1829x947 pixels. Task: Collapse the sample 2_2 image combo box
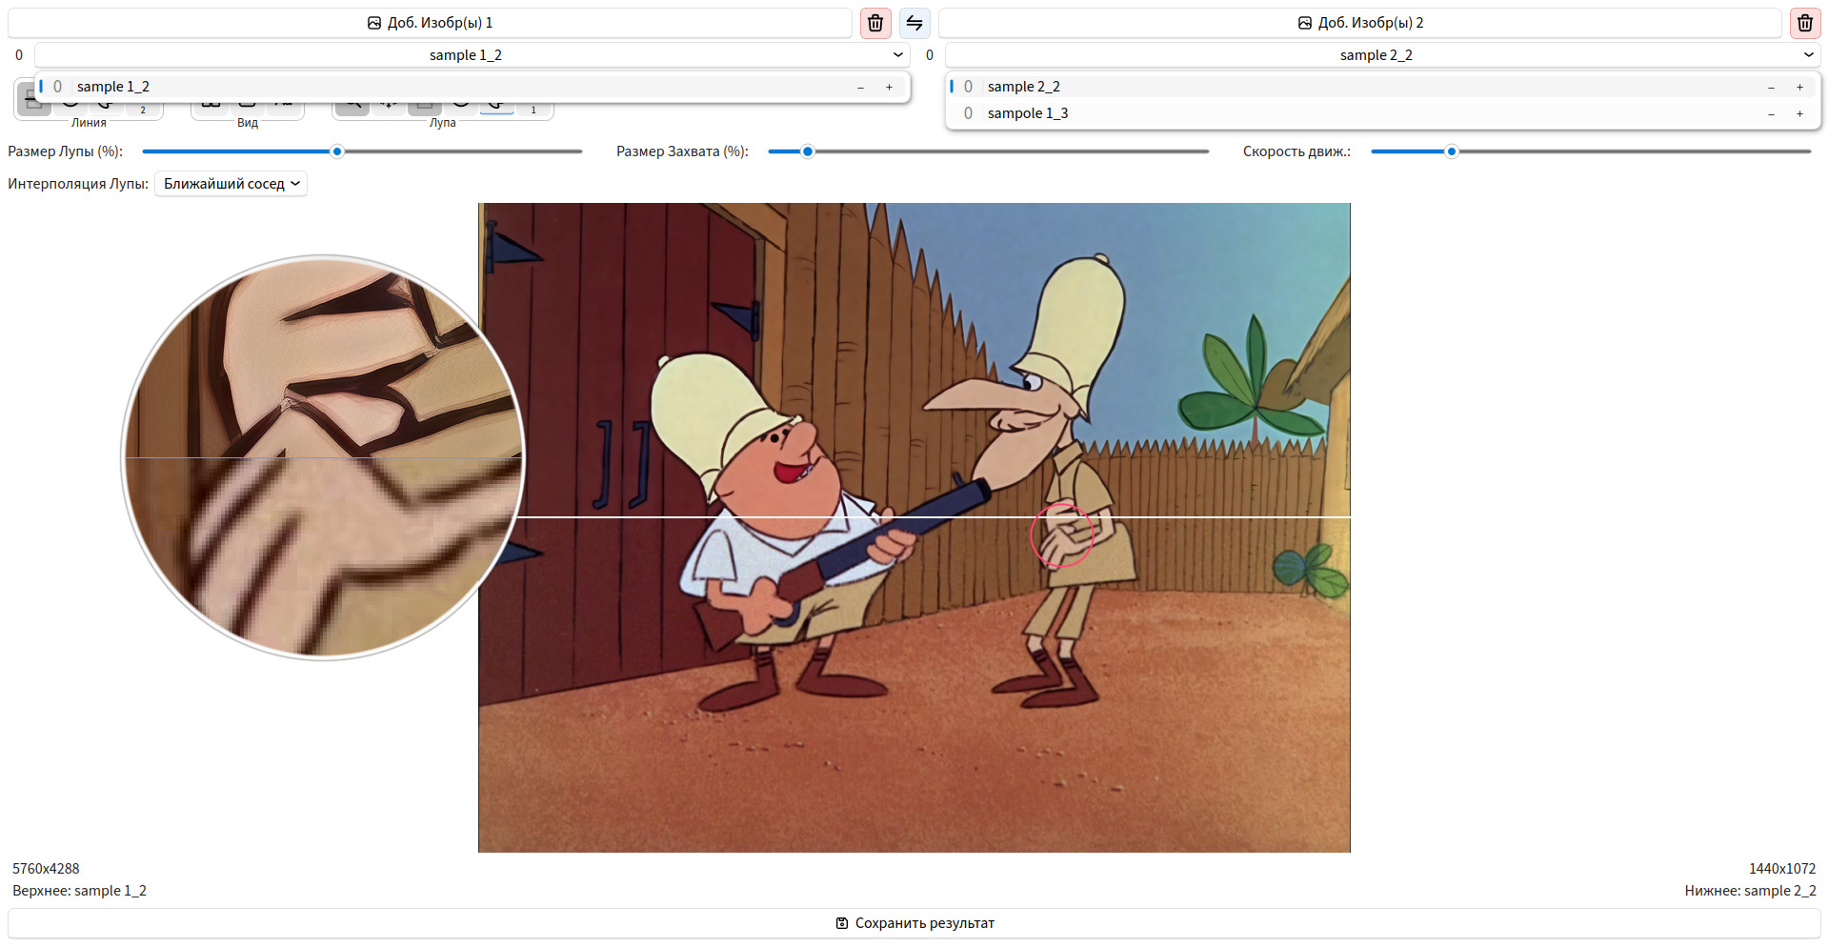pyautogui.click(x=1808, y=55)
